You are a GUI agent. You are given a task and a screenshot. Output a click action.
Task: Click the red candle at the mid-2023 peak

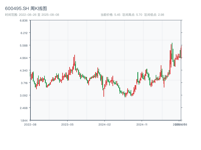point(74,60)
